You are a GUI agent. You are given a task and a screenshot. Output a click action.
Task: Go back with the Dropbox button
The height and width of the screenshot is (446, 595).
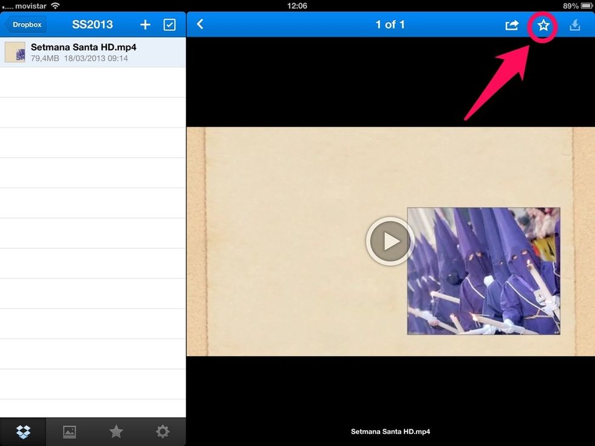click(x=25, y=25)
